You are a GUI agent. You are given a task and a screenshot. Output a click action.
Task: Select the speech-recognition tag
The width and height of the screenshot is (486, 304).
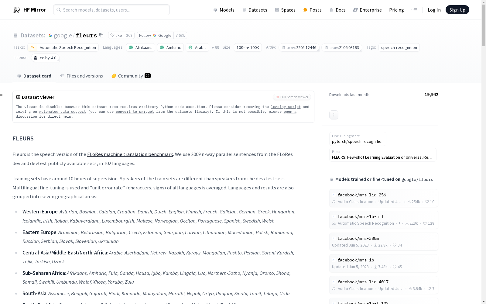399,47
